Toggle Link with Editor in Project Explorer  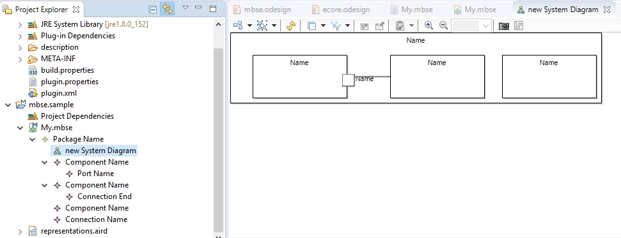pyautogui.click(x=167, y=9)
